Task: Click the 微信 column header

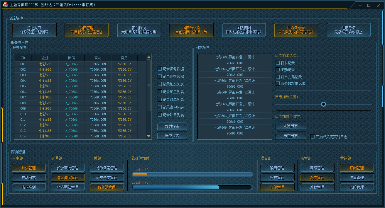Action: click(x=71, y=58)
